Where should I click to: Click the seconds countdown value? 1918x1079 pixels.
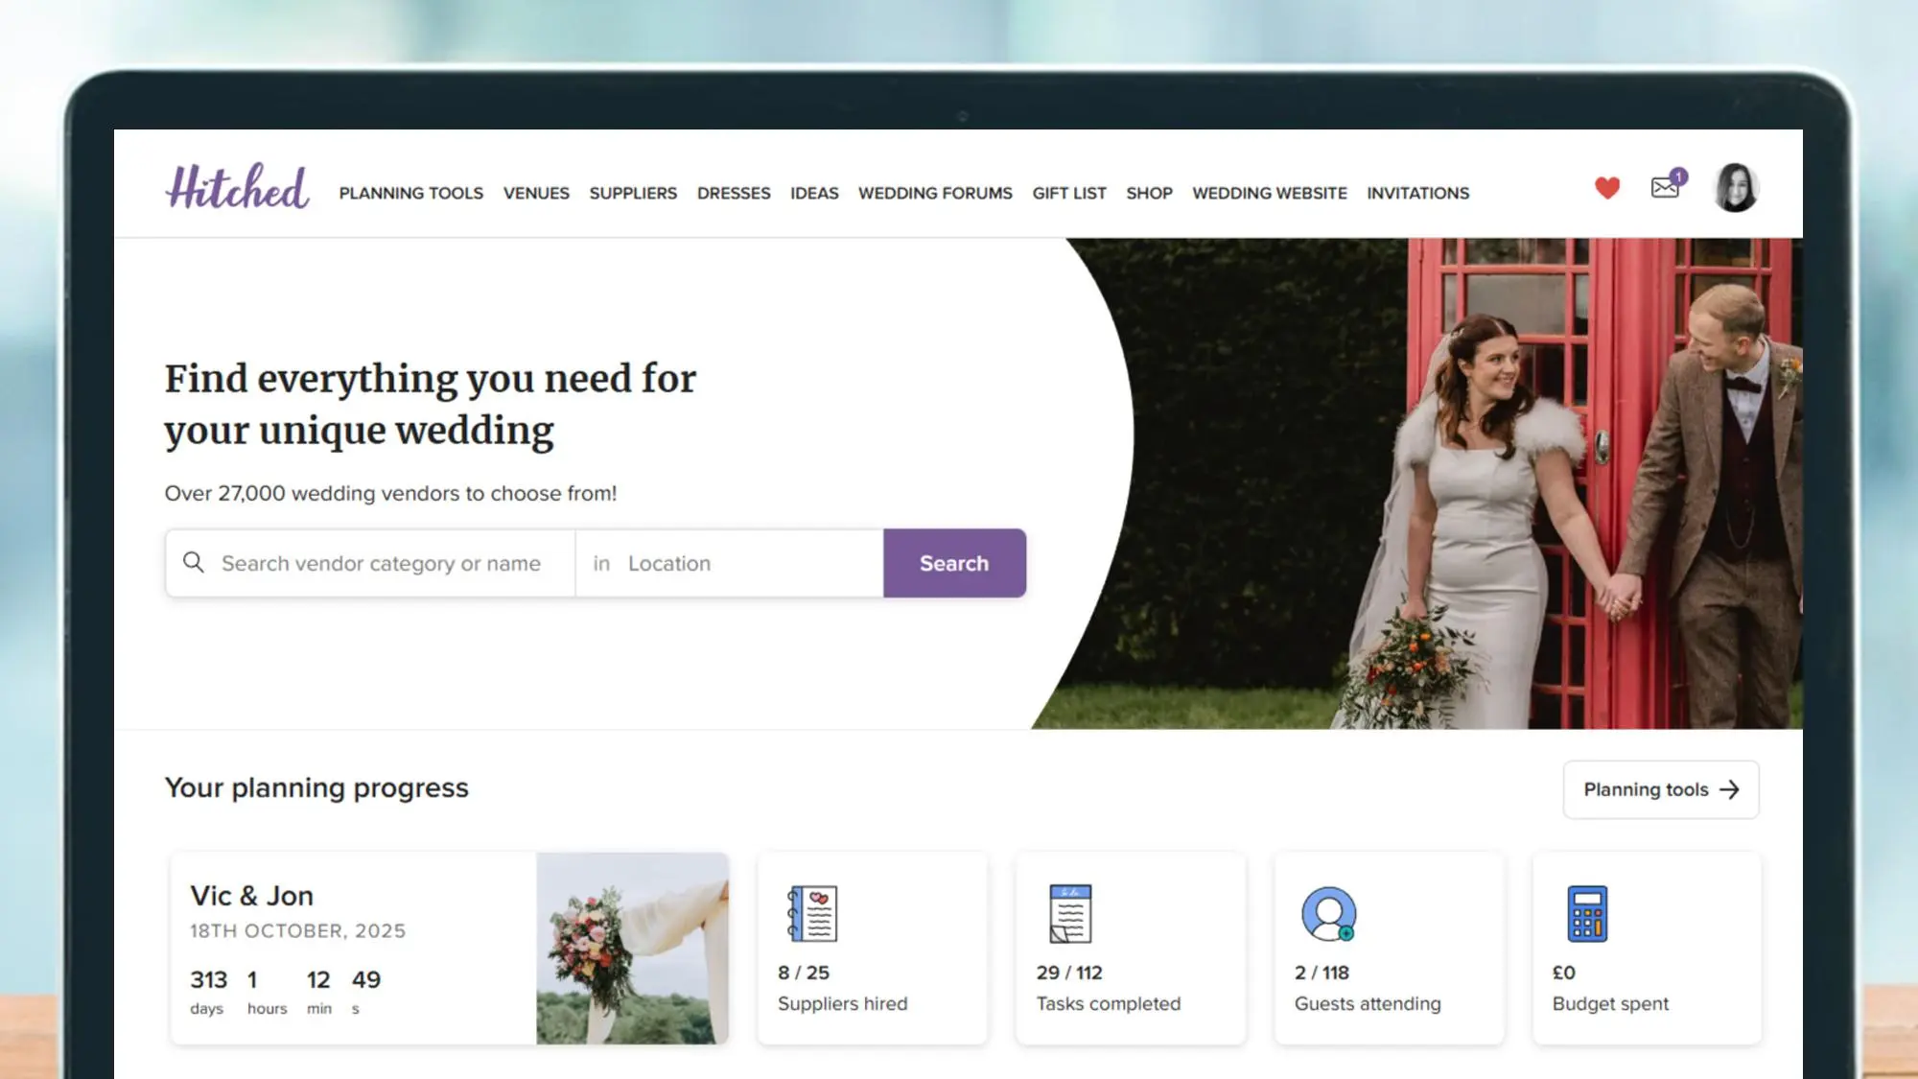(x=366, y=979)
